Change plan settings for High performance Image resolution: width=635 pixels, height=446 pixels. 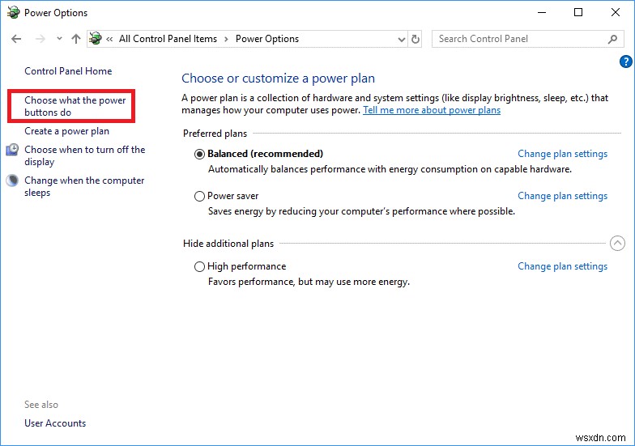562,266
